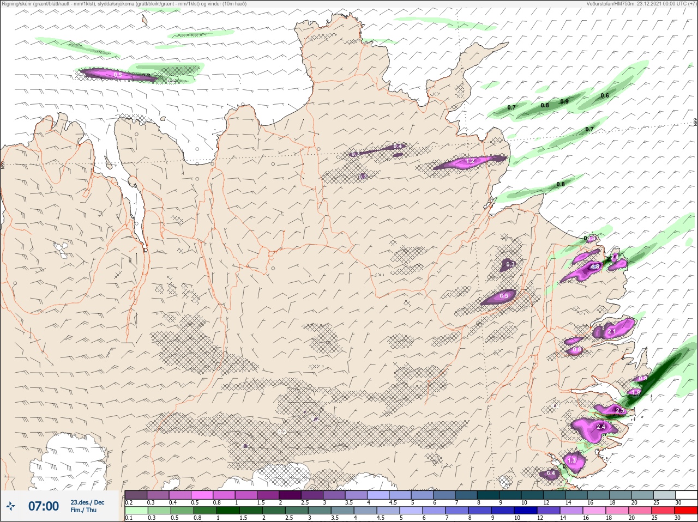
Task: Pick the dark purple 2 swatch in upper legend
Action: 290,495
